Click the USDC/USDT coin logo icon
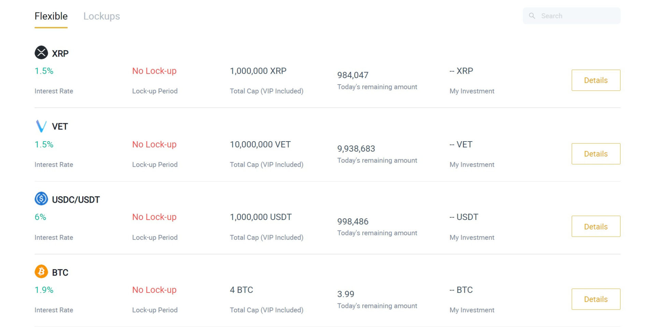655x327 pixels. (x=41, y=198)
